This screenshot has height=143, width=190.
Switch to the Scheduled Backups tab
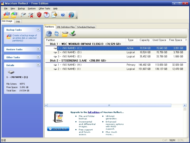point(86,27)
